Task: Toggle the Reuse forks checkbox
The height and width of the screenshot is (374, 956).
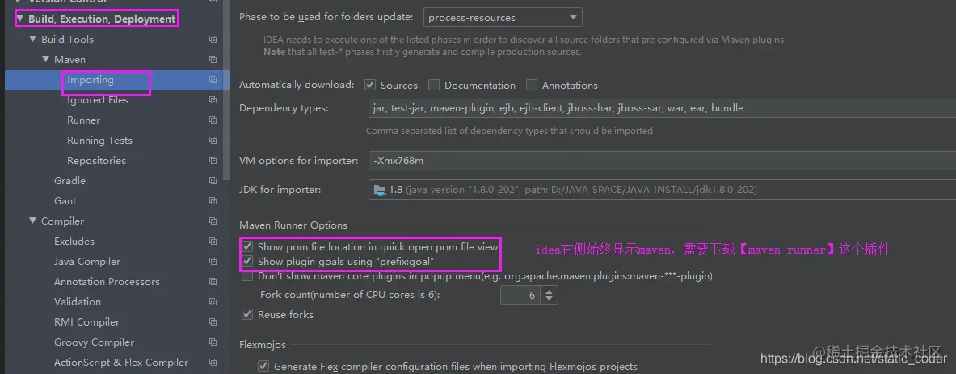Action: [x=247, y=314]
